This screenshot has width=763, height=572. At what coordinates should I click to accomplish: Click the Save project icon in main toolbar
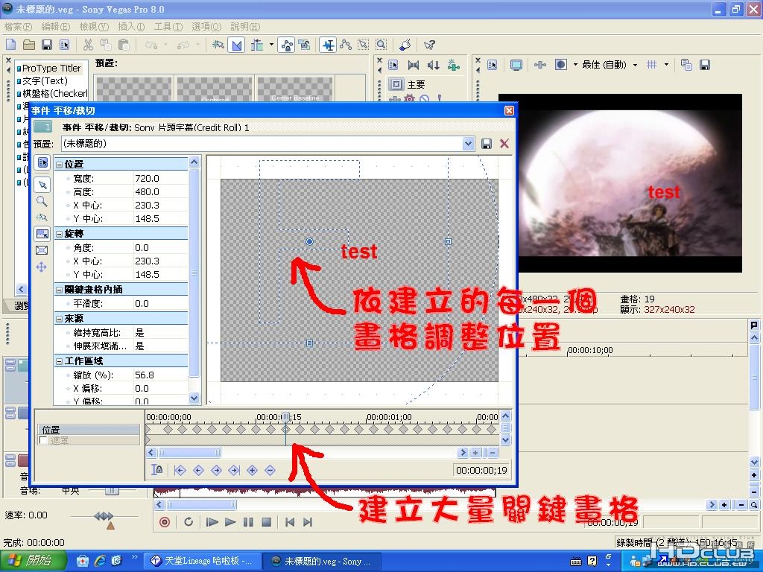pyautogui.click(x=47, y=45)
